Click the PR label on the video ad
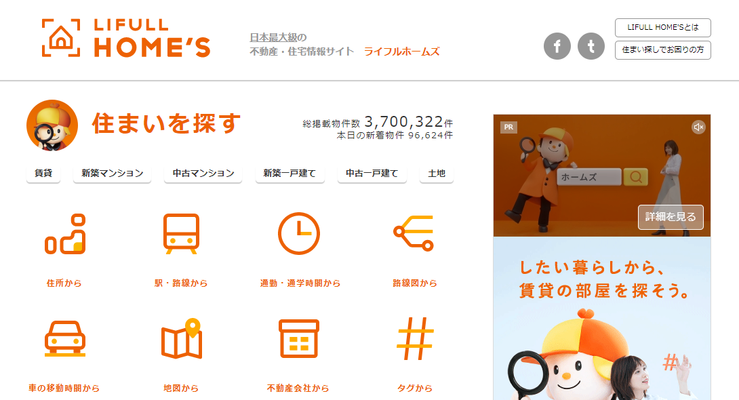The image size is (739, 400). point(508,127)
